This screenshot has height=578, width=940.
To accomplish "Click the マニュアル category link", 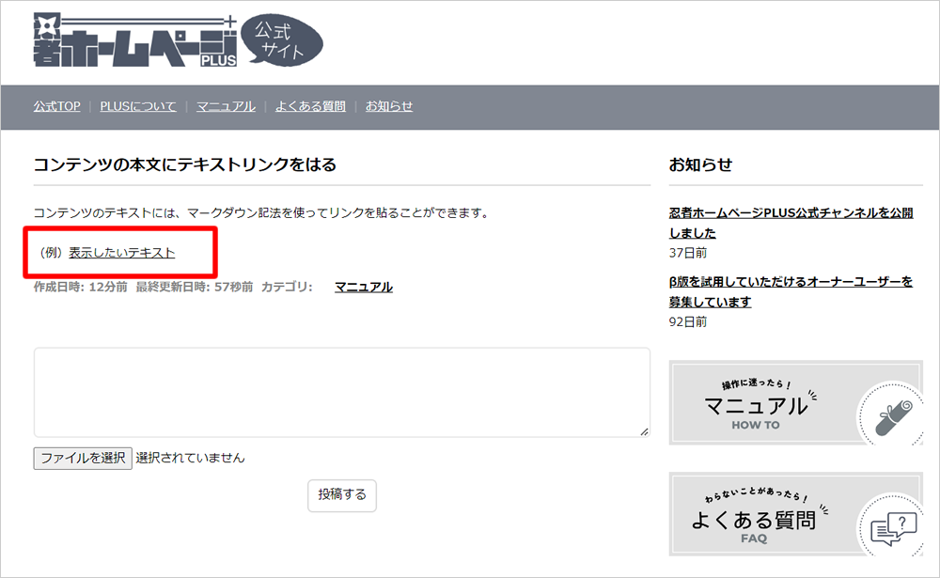I will (x=364, y=288).
